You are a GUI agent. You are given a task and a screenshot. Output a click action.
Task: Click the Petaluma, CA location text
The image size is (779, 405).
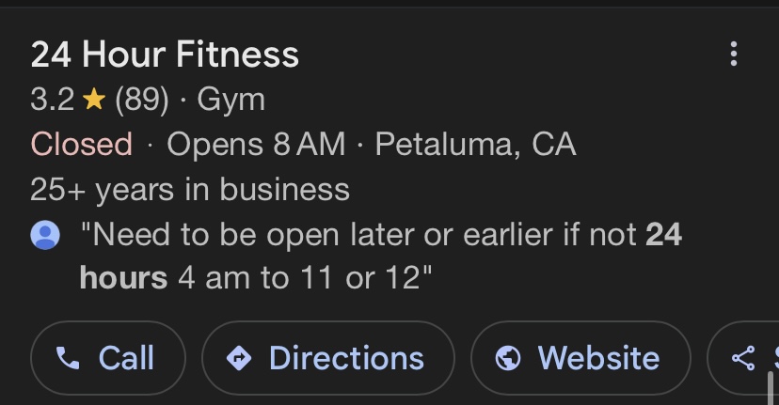click(x=475, y=145)
